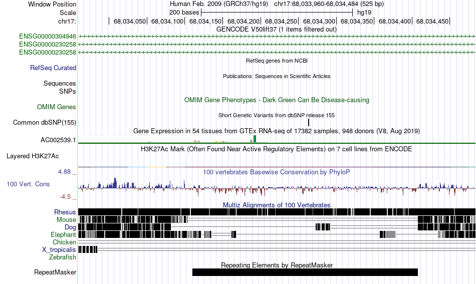
Task: Click the Mouse alignment row label
Action: click(x=66, y=220)
